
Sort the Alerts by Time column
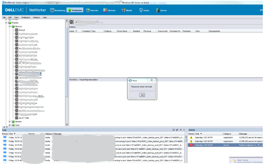pyautogui.click(x=208, y=134)
